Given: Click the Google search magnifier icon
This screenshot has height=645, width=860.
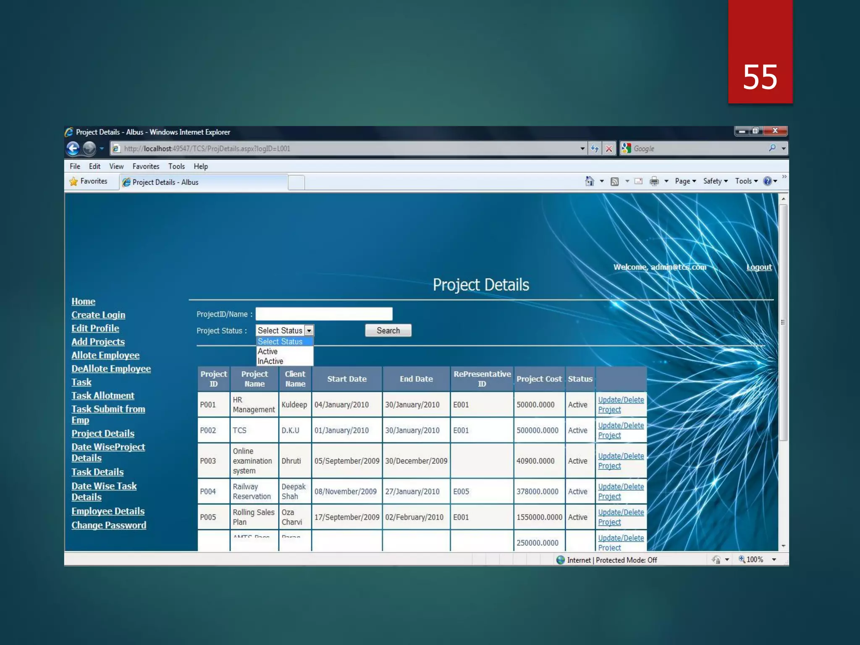Looking at the screenshot, I should pyautogui.click(x=772, y=148).
